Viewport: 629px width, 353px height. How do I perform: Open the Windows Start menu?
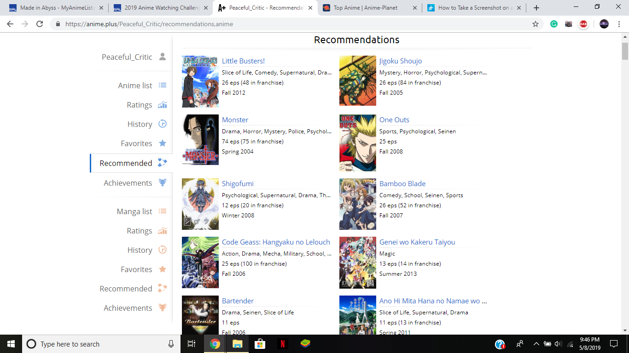click(x=11, y=344)
